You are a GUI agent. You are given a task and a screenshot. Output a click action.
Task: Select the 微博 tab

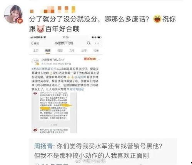pos(48,51)
